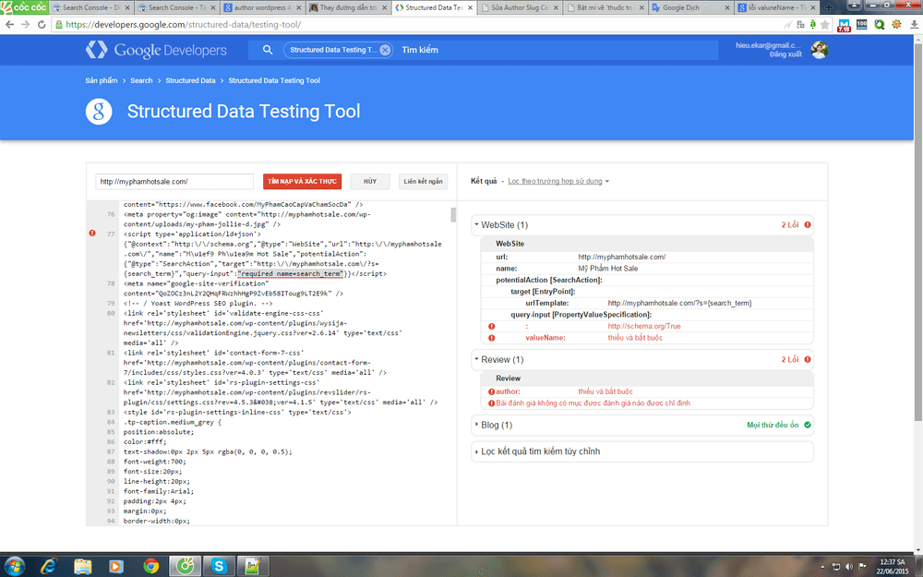Screen dimensions: 923x577
Task: Click the Cốc Cốc browser logo button
Action: coord(24,7)
